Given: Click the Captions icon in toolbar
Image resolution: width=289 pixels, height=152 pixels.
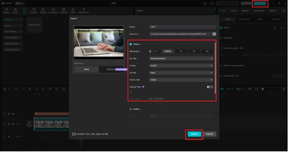Looking at the screenshot, I should (x=63, y=11).
